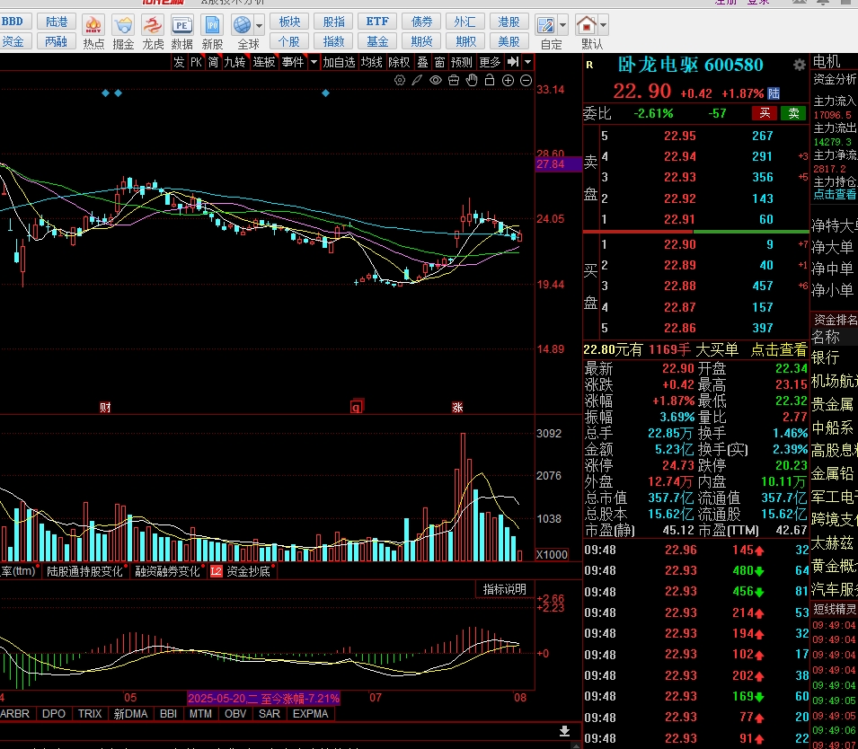Viewport: 858px width, 749px height.
Task: Toggle 九转 indicator on chart
Action: [234, 62]
